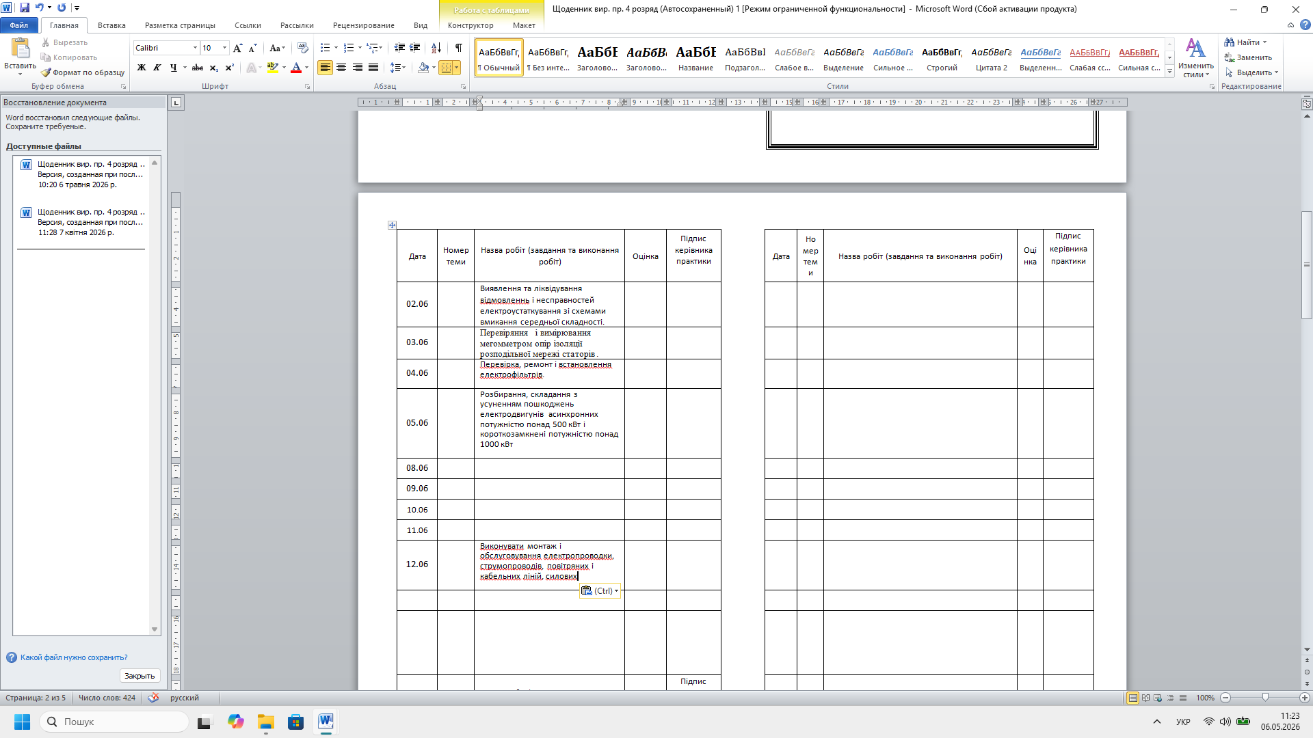Click the tab stop selector left of ruler
The image size is (1313, 738).
click(x=176, y=102)
